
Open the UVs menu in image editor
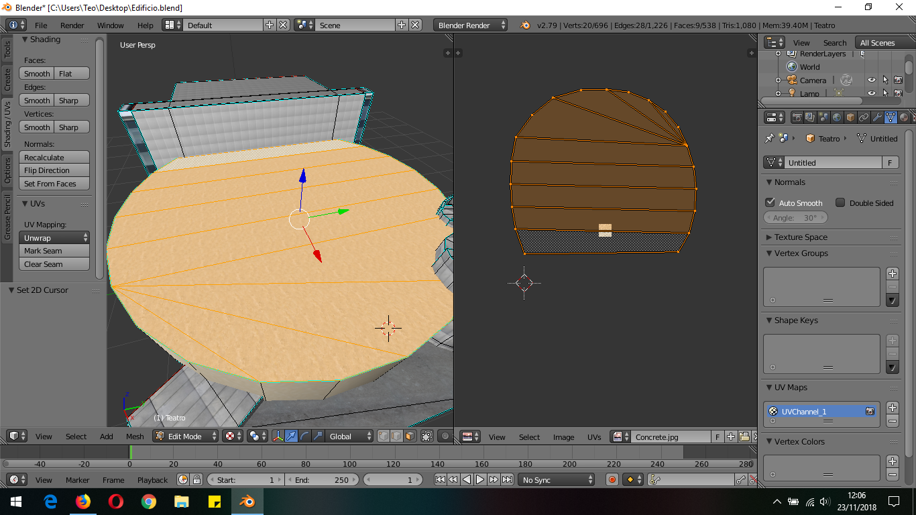[594, 437]
